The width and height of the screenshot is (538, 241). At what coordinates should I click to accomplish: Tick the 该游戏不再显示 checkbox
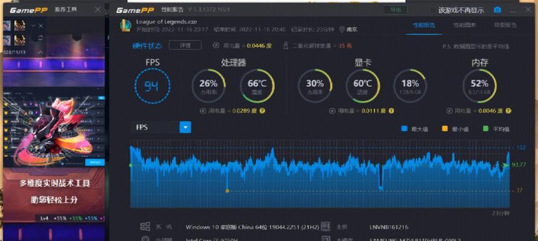[433, 10]
